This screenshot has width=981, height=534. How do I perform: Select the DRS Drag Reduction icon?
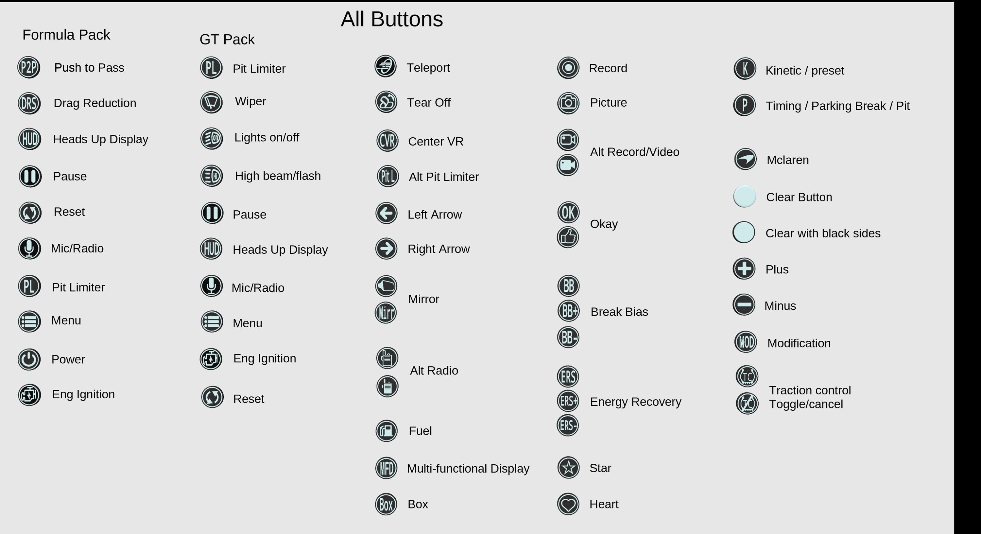click(29, 103)
